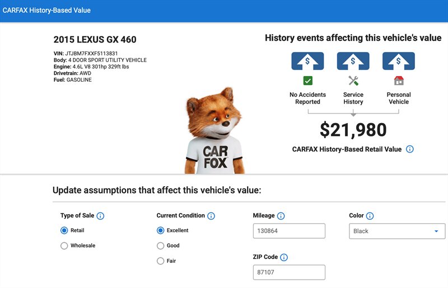This screenshot has height=288, width=448.
Task: Select the Excellent condition option
Action: pyautogui.click(x=161, y=230)
